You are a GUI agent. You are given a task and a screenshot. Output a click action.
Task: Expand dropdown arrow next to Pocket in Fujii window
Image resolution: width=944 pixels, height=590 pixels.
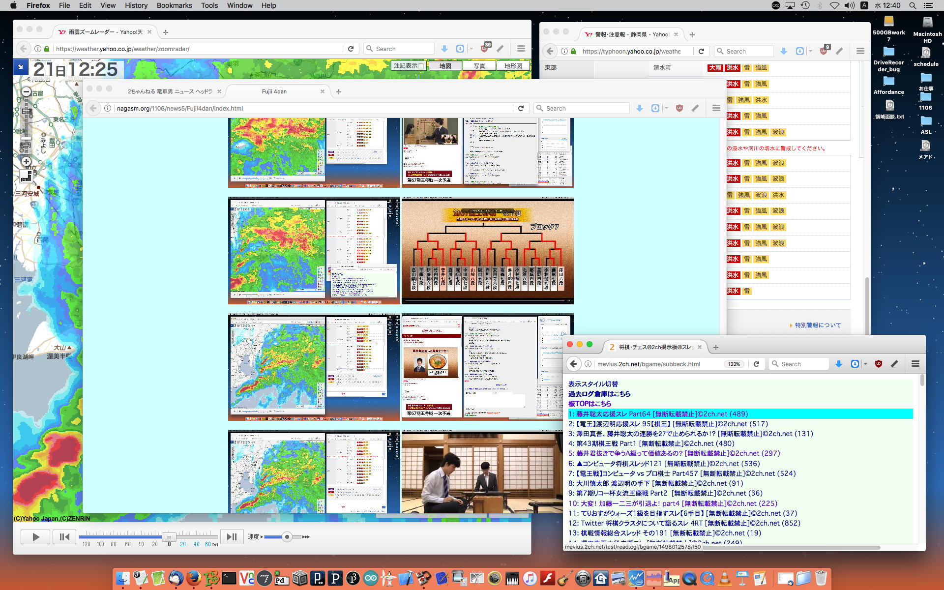pos(667,108)
